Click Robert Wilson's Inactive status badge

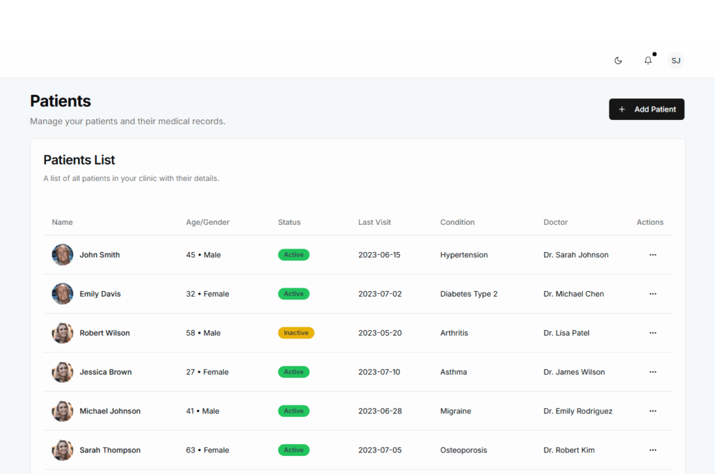pyautogui.click(x=296, y=333)
